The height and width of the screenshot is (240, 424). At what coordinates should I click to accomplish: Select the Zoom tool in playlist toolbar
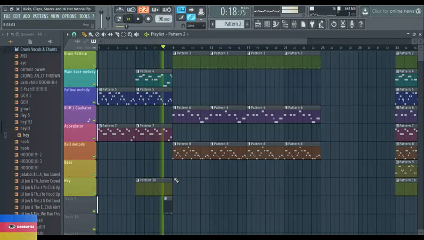click(130, 34)
